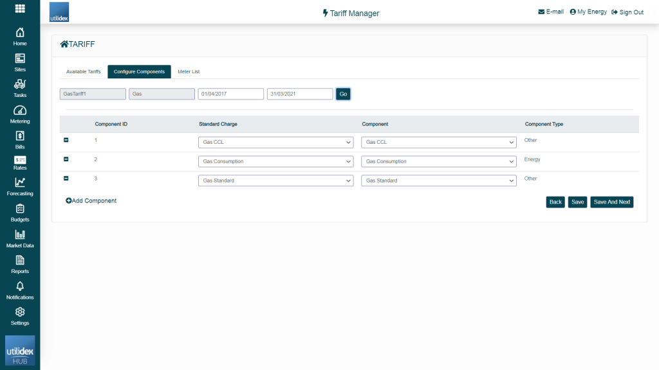Open Gas Consumption Component dropdown
Image resolution: width=659 pixels, height=370 pixels.
click(438, 162)
